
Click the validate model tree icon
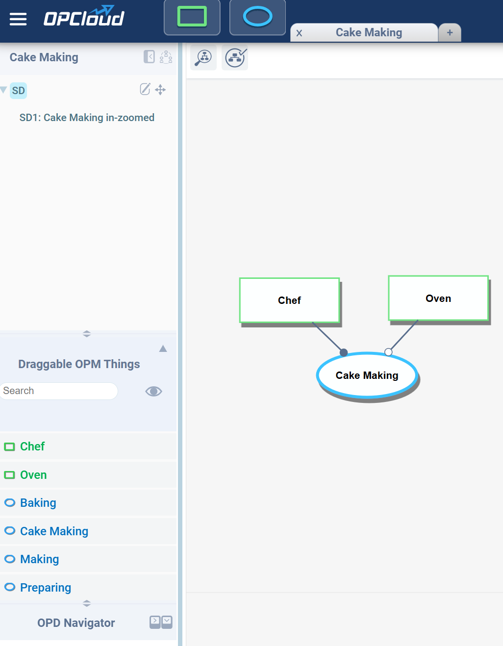tap(235, 58)
